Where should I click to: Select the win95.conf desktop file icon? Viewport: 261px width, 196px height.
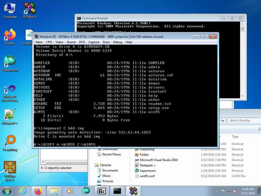point(28,37)
